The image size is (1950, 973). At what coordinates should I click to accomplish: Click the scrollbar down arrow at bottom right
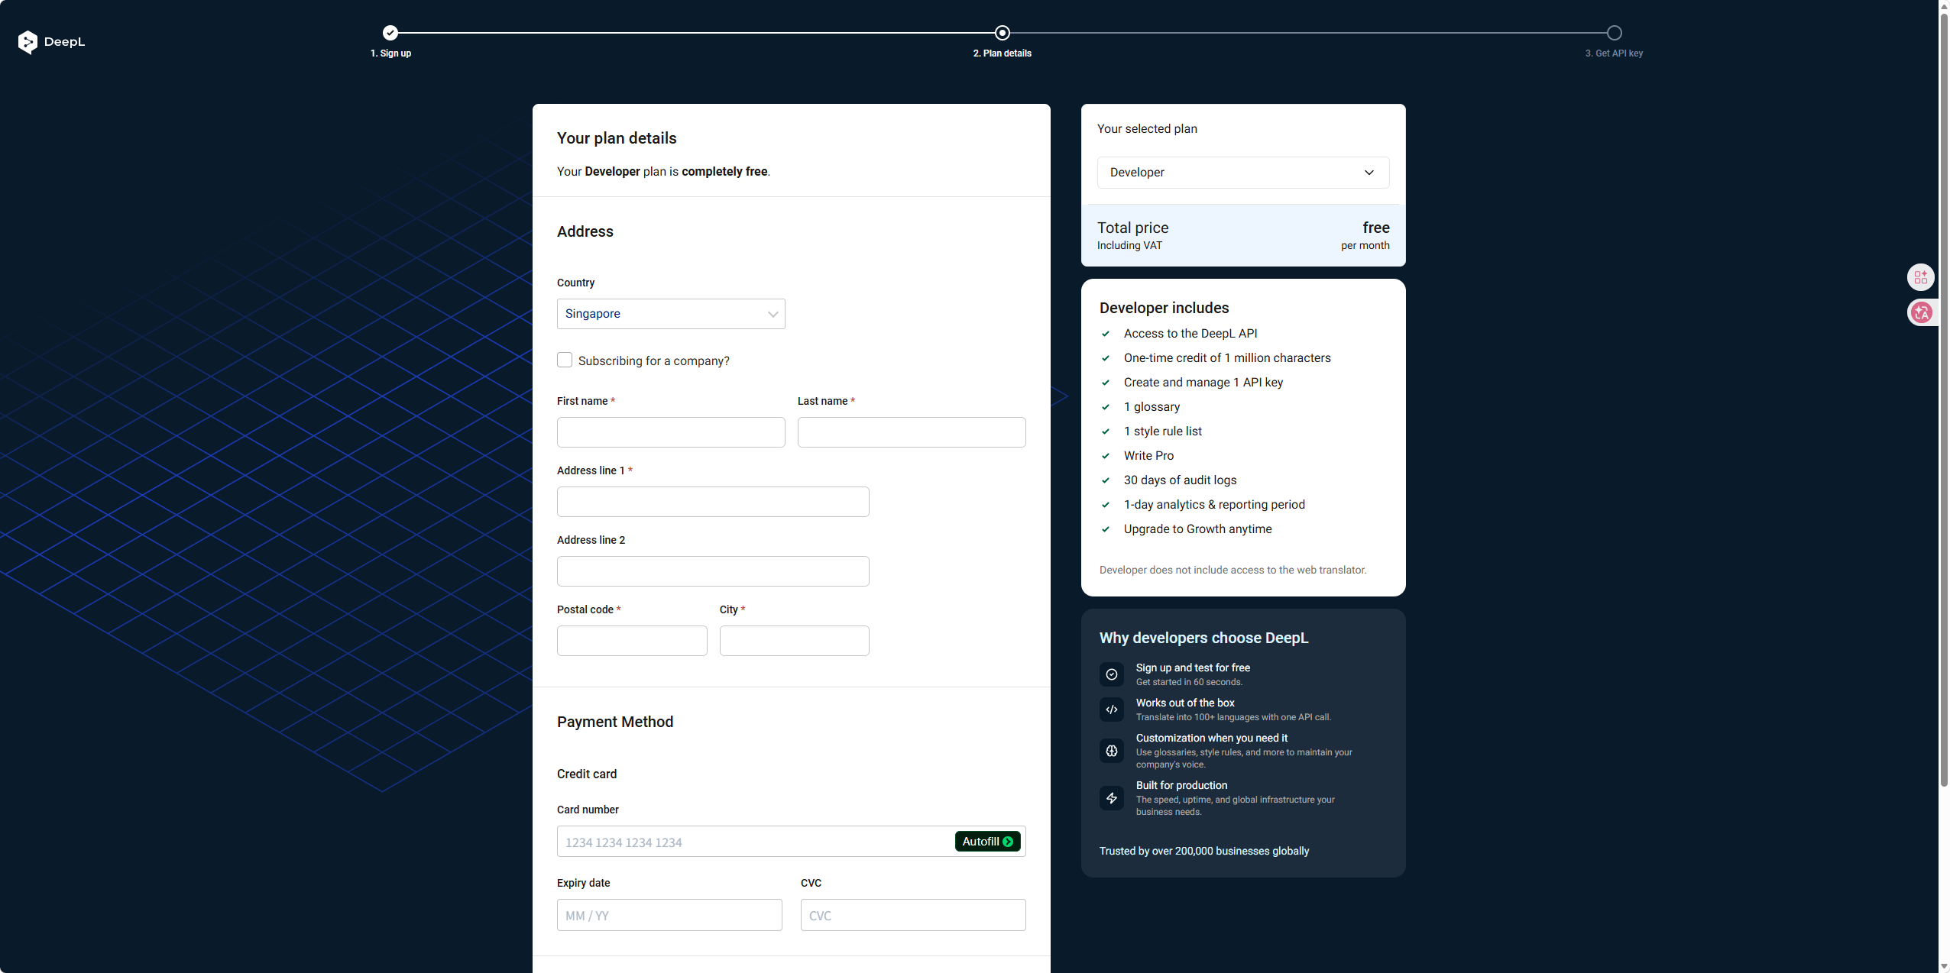pos(1944,967)
